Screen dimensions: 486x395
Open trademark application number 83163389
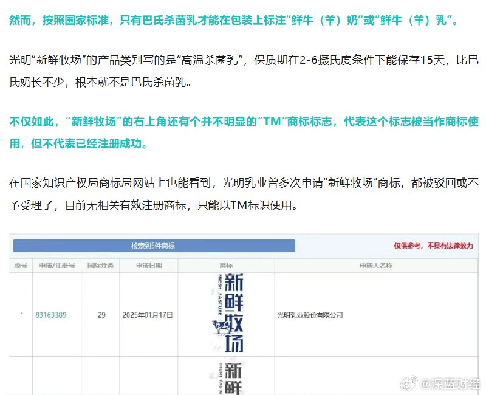point(51,315)
